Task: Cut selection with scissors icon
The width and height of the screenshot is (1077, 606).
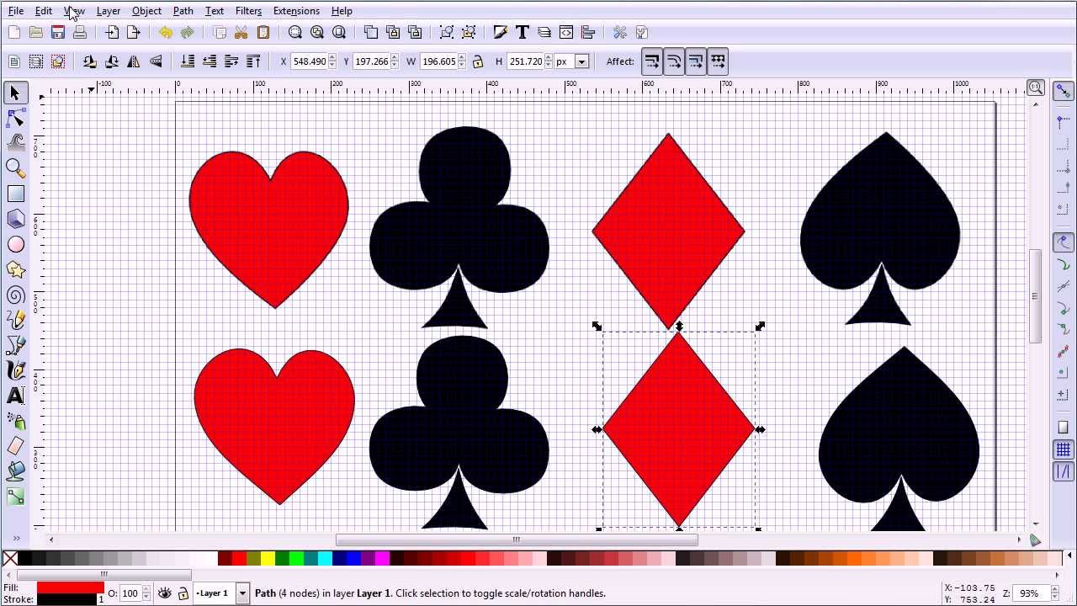Action: click(x=241, y=32)
